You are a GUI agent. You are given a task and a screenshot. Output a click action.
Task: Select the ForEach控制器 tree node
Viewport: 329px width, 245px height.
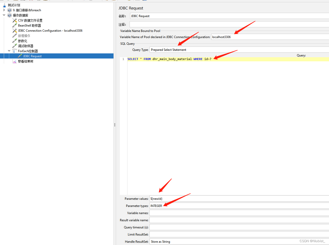pyautogui.click(x=28, y=51)
